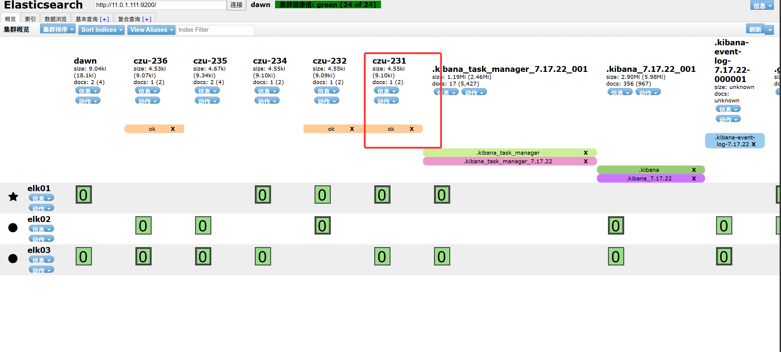Click elk02 shard box under czu-235
The width and height of the screenshot is (781, 352).
click(x=203, y=225)
